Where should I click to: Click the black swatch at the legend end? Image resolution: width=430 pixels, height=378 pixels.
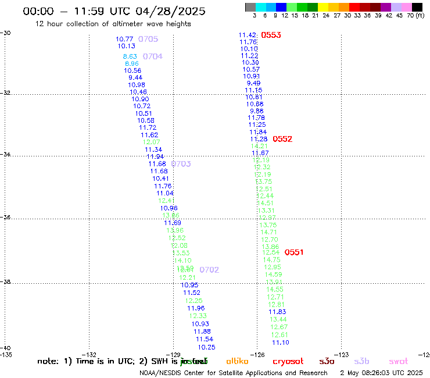[417, 7]
